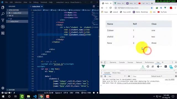
Task: Click the errors and warnings count in status bar
Action: tap(7, 93)
